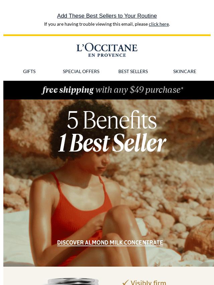Click the '1 Best Seller' italic headline
The height and width of the screenshot is (285, 214).
tap(112, 143)
